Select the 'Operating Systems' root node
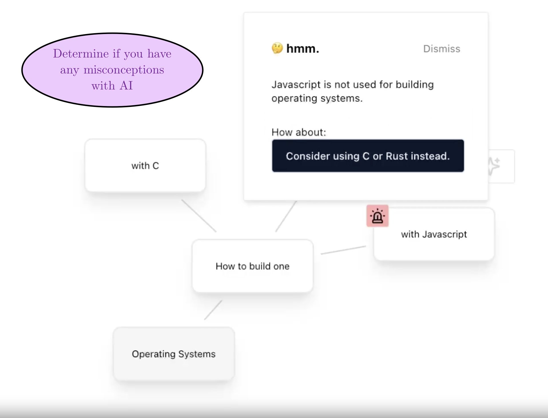548x418 pixels. pos(174,354)
